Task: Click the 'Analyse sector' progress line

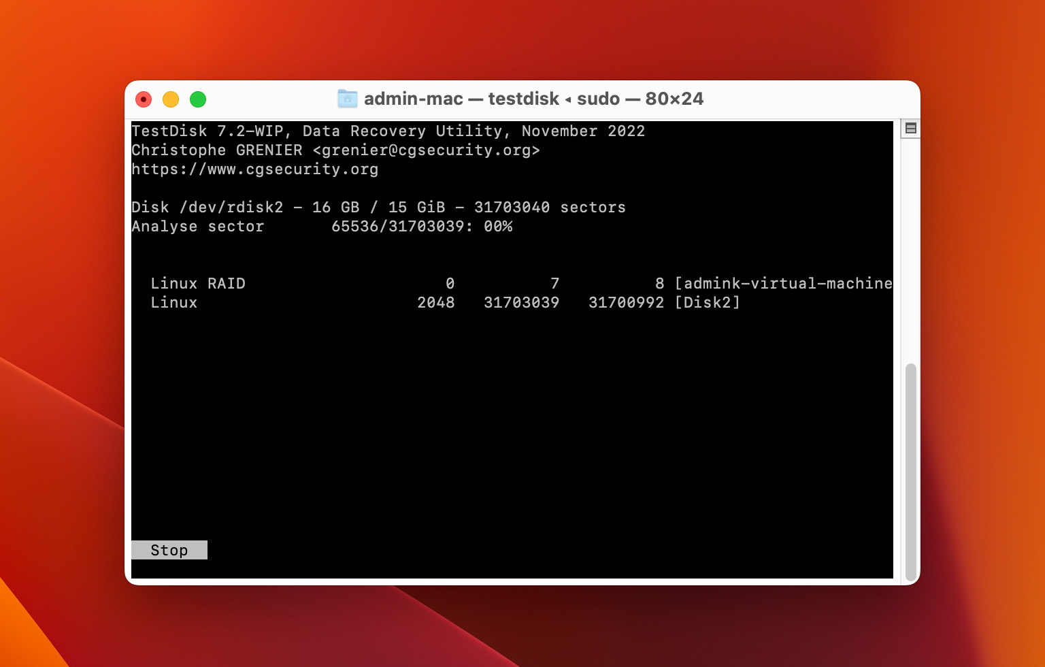Action: (322, 226)
